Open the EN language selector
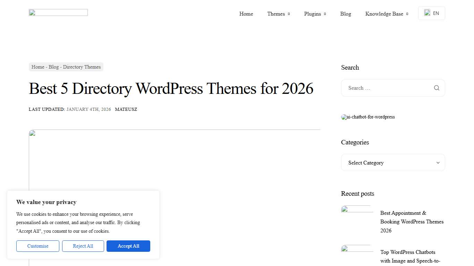Screen dimensions: 474x266 pos(431,13)
